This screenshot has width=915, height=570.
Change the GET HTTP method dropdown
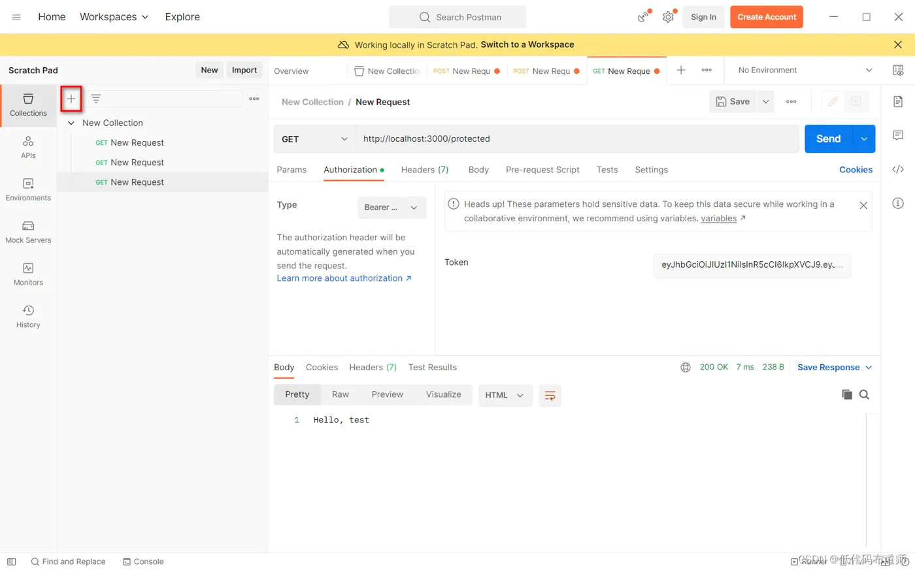pos(315,139)
